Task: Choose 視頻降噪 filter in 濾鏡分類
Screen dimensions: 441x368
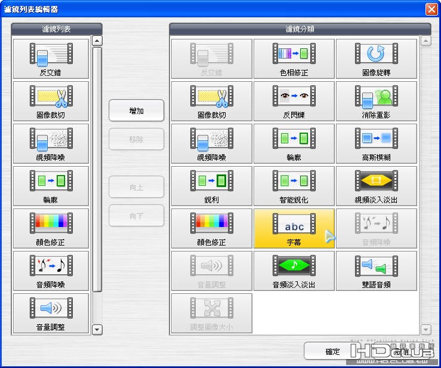Action: [x=211, y=143]
